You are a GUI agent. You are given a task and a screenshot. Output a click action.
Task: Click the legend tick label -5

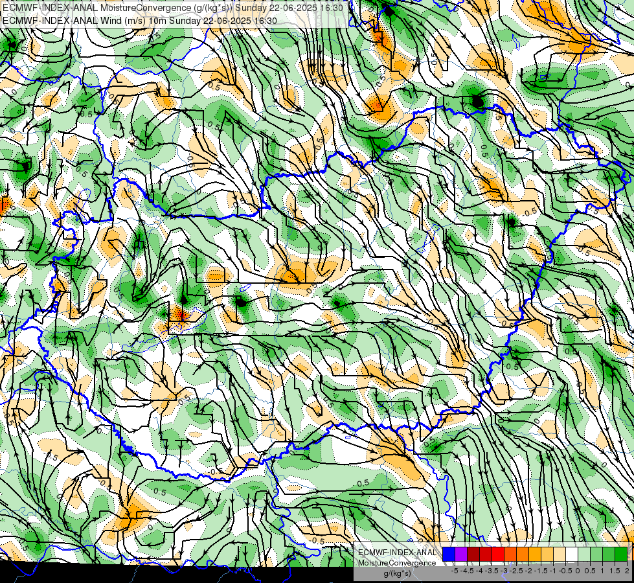tap(455, 571)
